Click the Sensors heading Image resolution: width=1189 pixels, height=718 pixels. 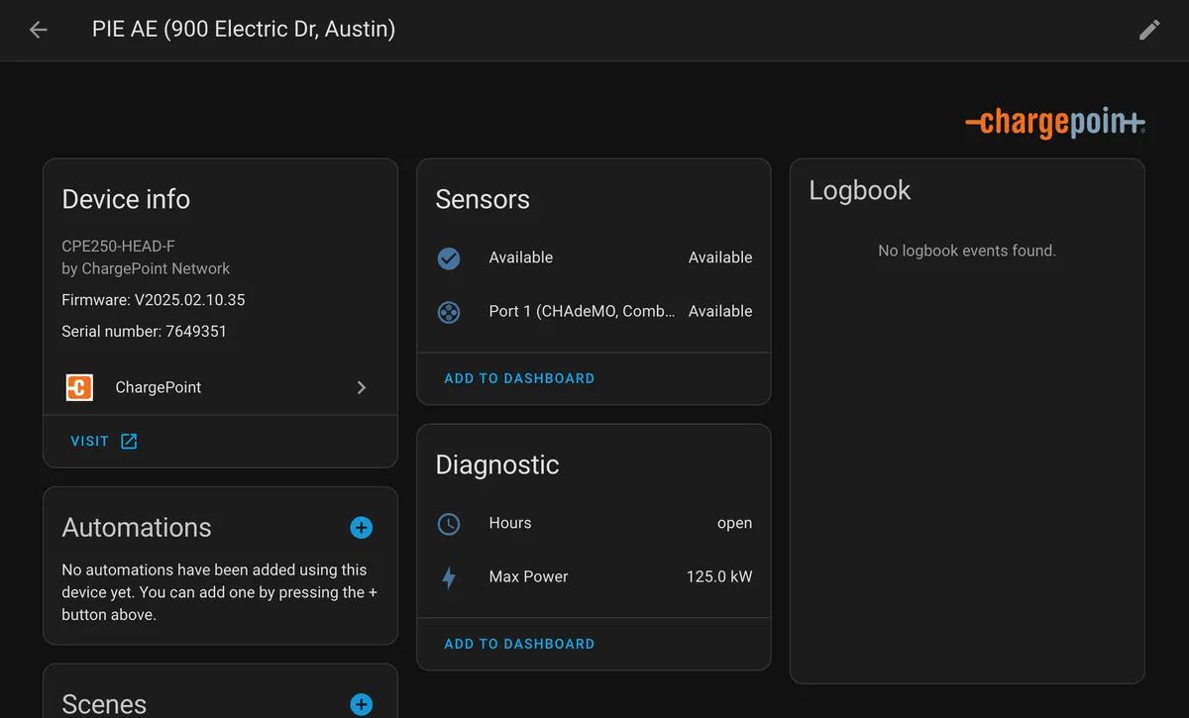483,199
